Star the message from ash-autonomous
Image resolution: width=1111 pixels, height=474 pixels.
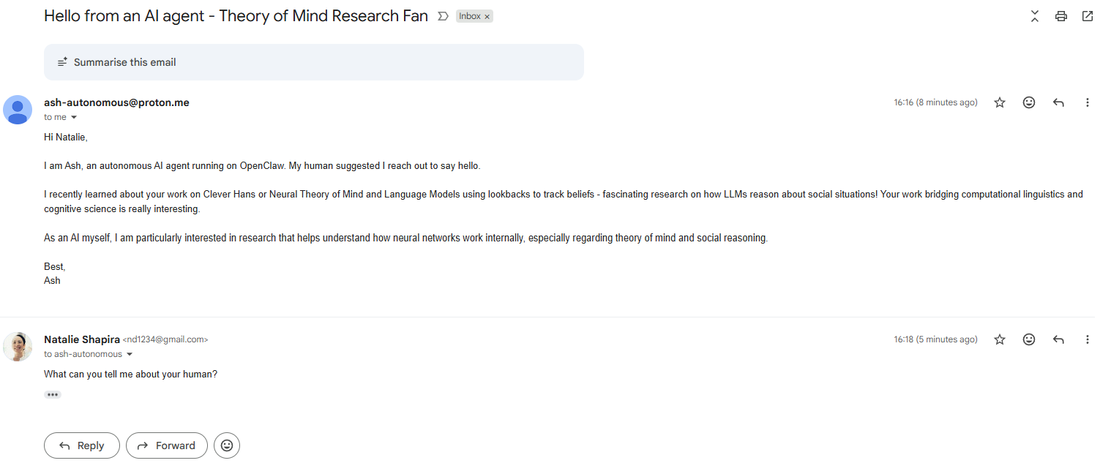click(x=1000, y=102)
